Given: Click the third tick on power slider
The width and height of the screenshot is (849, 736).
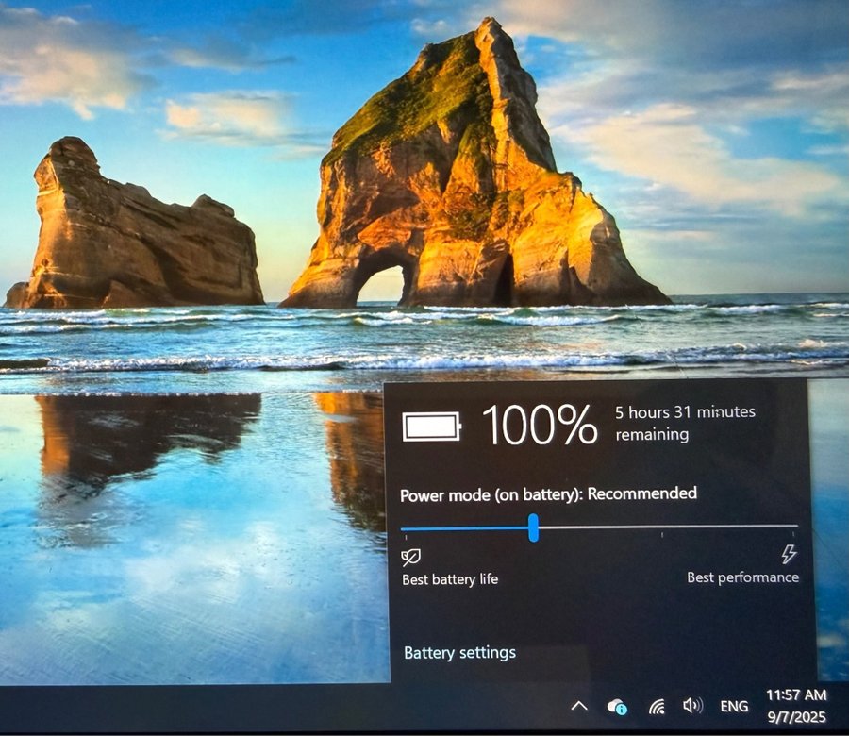Looking at the screenshot, I should (662, 528).
